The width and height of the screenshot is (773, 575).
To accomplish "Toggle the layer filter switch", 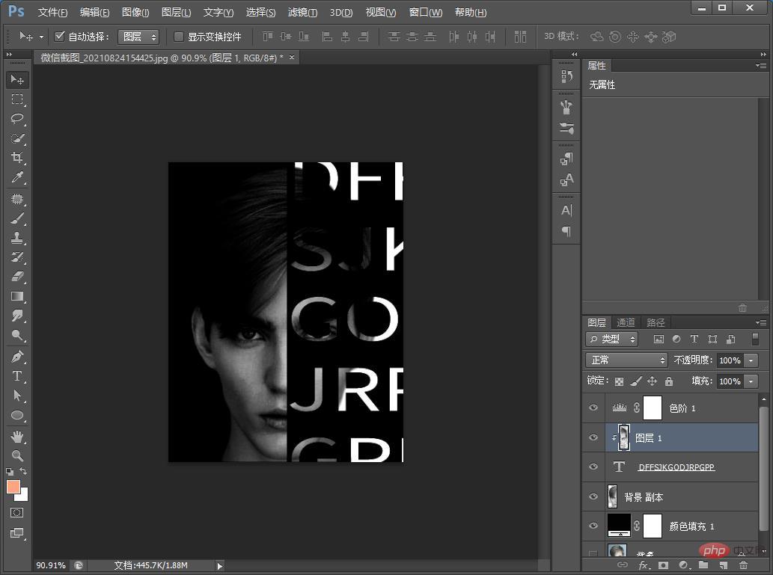I will tap(755, 339).
